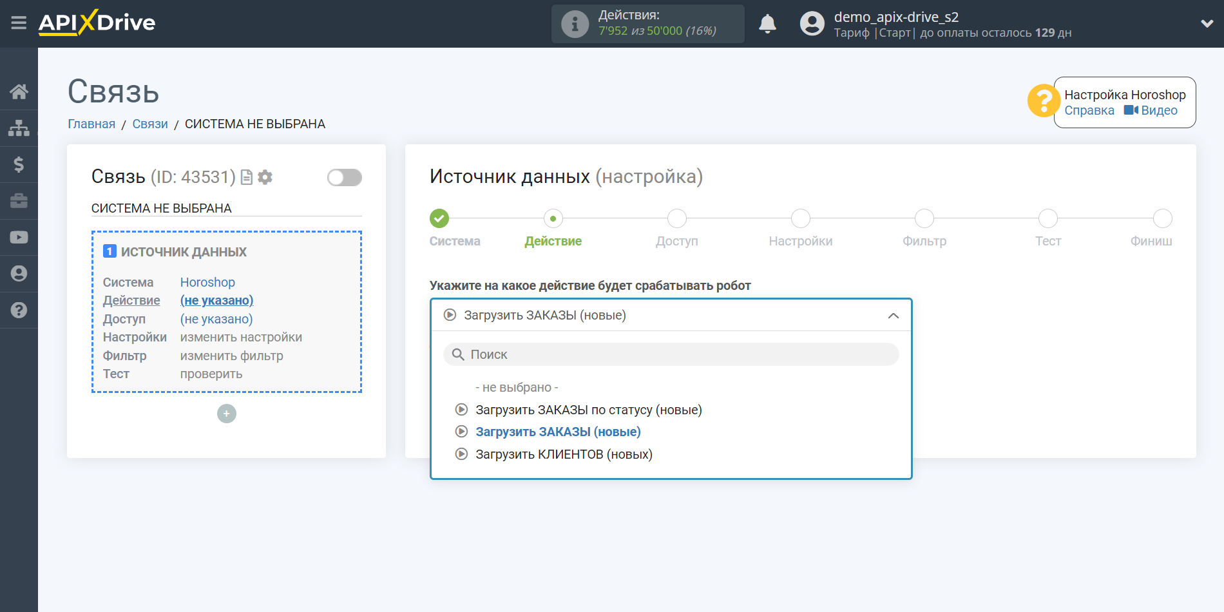Open the Видео link
Viewport: 1224px width, 612px height.
pyautogui.click(x=1151, y=110)
